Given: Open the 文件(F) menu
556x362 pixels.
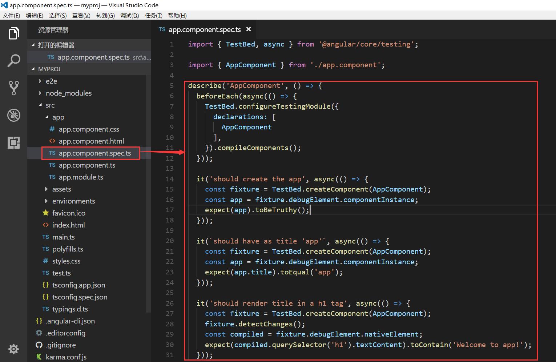Looking at the screenshot, I should (11, 15).
